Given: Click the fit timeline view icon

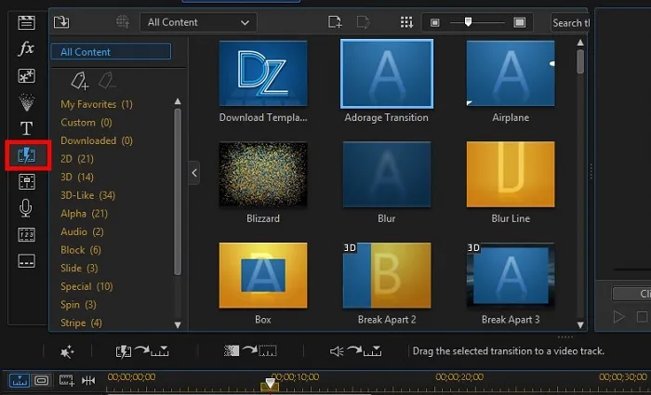Looking at the screenshot, I should tap(88, 380).
